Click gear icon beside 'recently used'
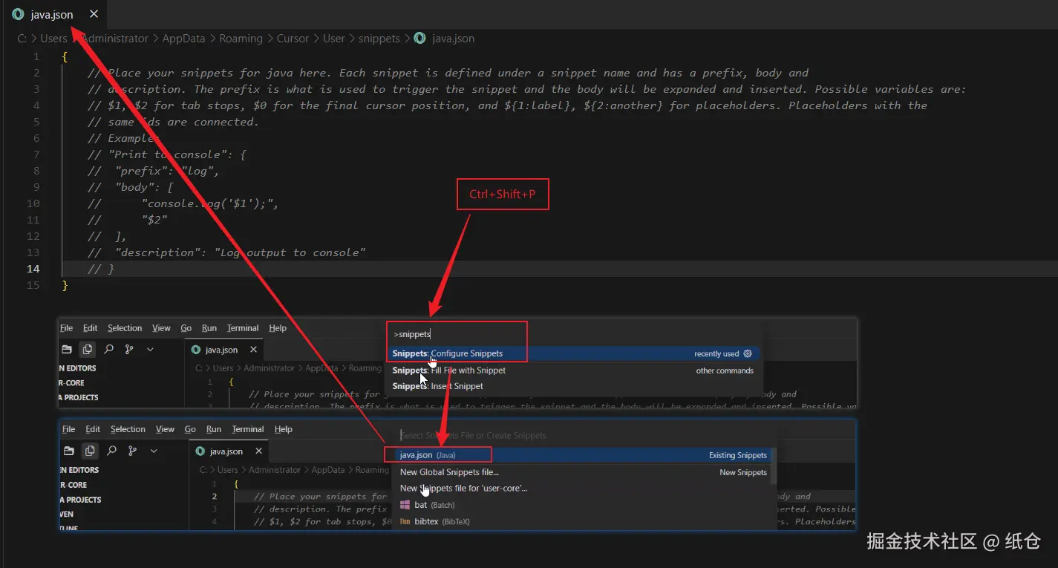 [x=748, y=353]
